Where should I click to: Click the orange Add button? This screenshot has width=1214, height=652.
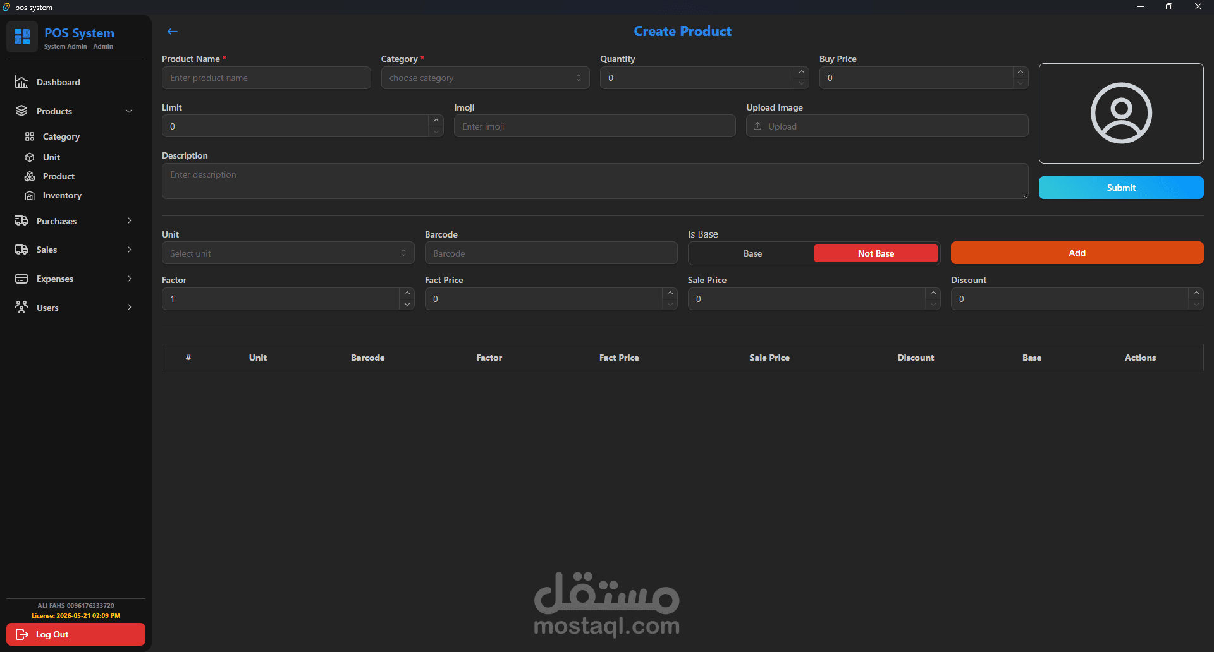coord(1077,253)
